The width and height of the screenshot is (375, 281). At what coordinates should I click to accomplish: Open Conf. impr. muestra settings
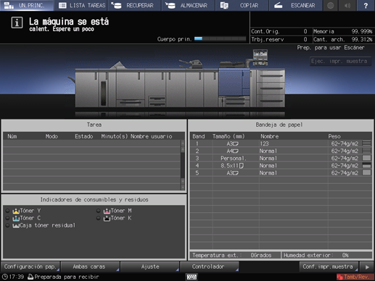[x=329, y=267]
